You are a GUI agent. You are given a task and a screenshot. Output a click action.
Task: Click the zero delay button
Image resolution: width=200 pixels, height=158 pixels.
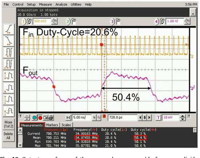click(144, 118)
